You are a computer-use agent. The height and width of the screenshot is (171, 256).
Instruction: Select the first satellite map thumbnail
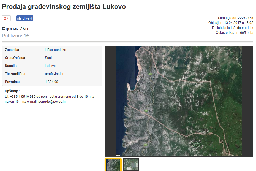coord(113,164)
